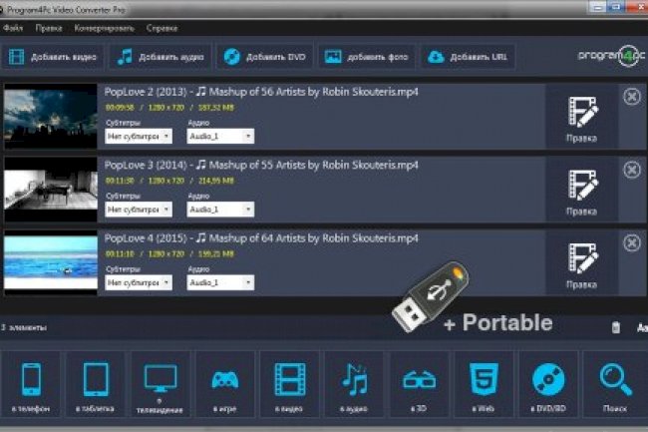Open the program4pc logo
Image resolution: width=648 pixels, height=432 pixels.
click(611, 56)
